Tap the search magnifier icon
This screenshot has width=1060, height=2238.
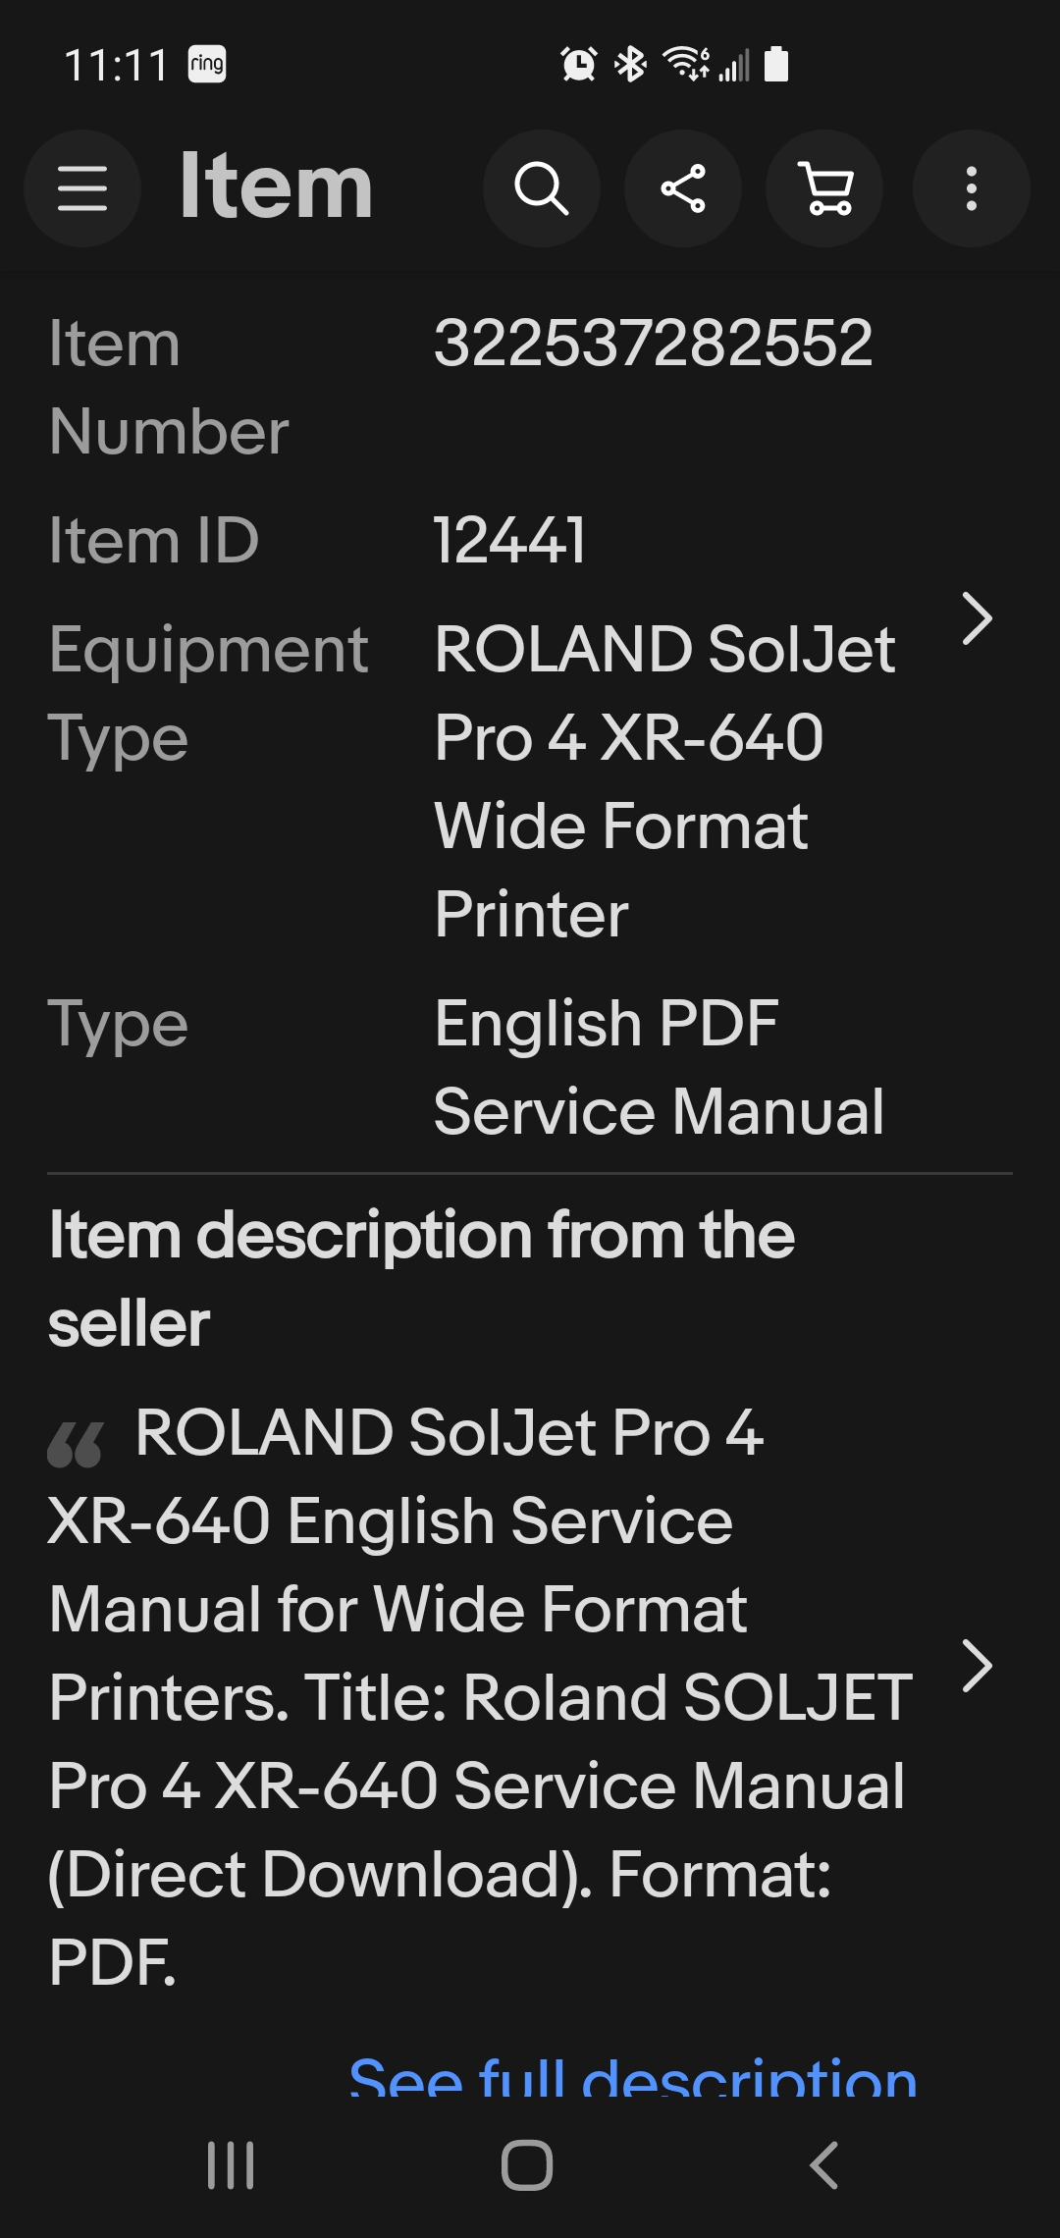pyautogui.click(x=542, y=188)
